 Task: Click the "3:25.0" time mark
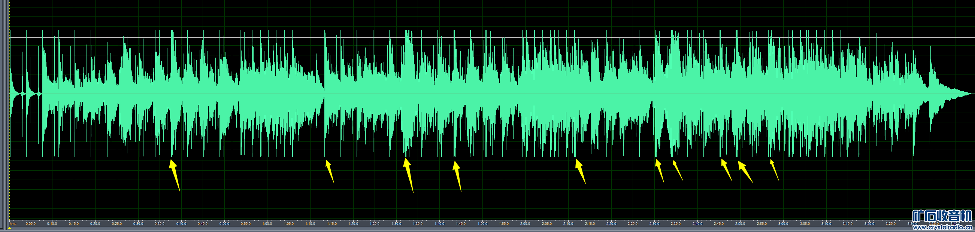pos(891,224)
